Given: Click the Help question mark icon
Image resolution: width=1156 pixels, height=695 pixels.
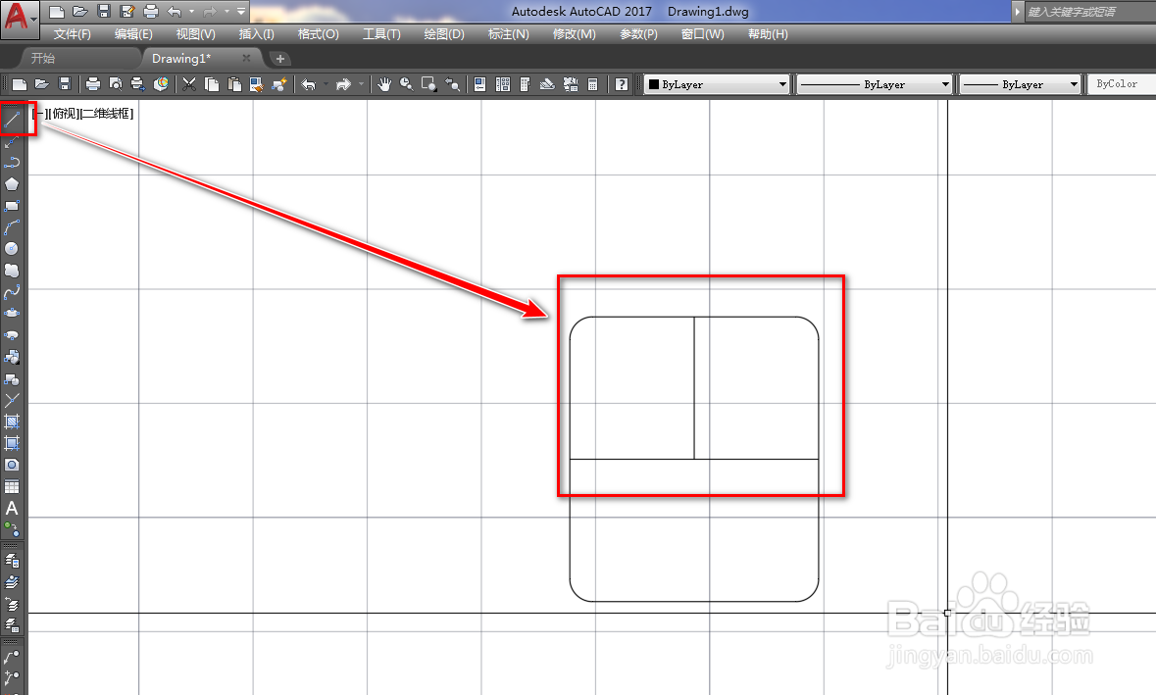Looking at the screenshot, I should 622,84.
